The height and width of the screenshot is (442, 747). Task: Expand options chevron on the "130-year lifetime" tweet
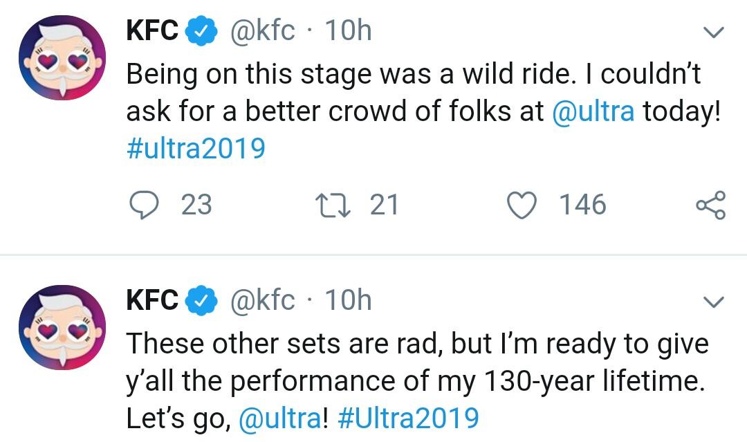click(x=712, y=301)
